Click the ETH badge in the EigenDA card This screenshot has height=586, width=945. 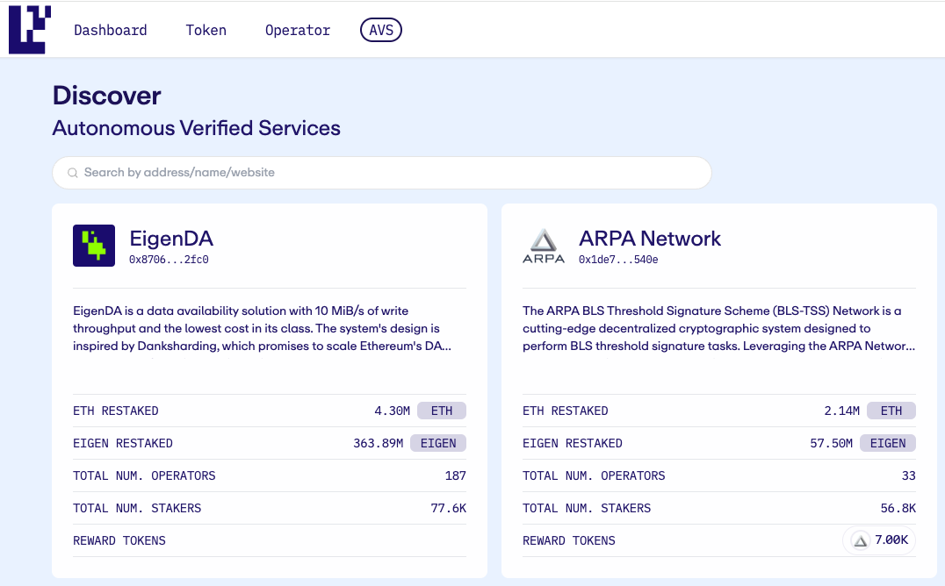(x=442, y=411)
